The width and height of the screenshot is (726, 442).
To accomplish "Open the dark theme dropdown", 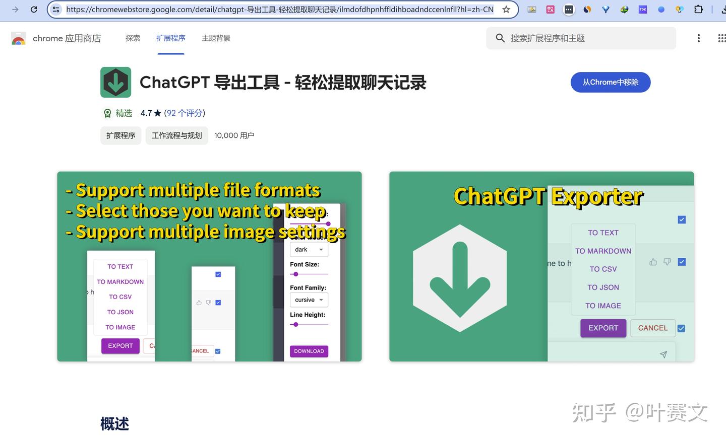I will click(309, 249).
